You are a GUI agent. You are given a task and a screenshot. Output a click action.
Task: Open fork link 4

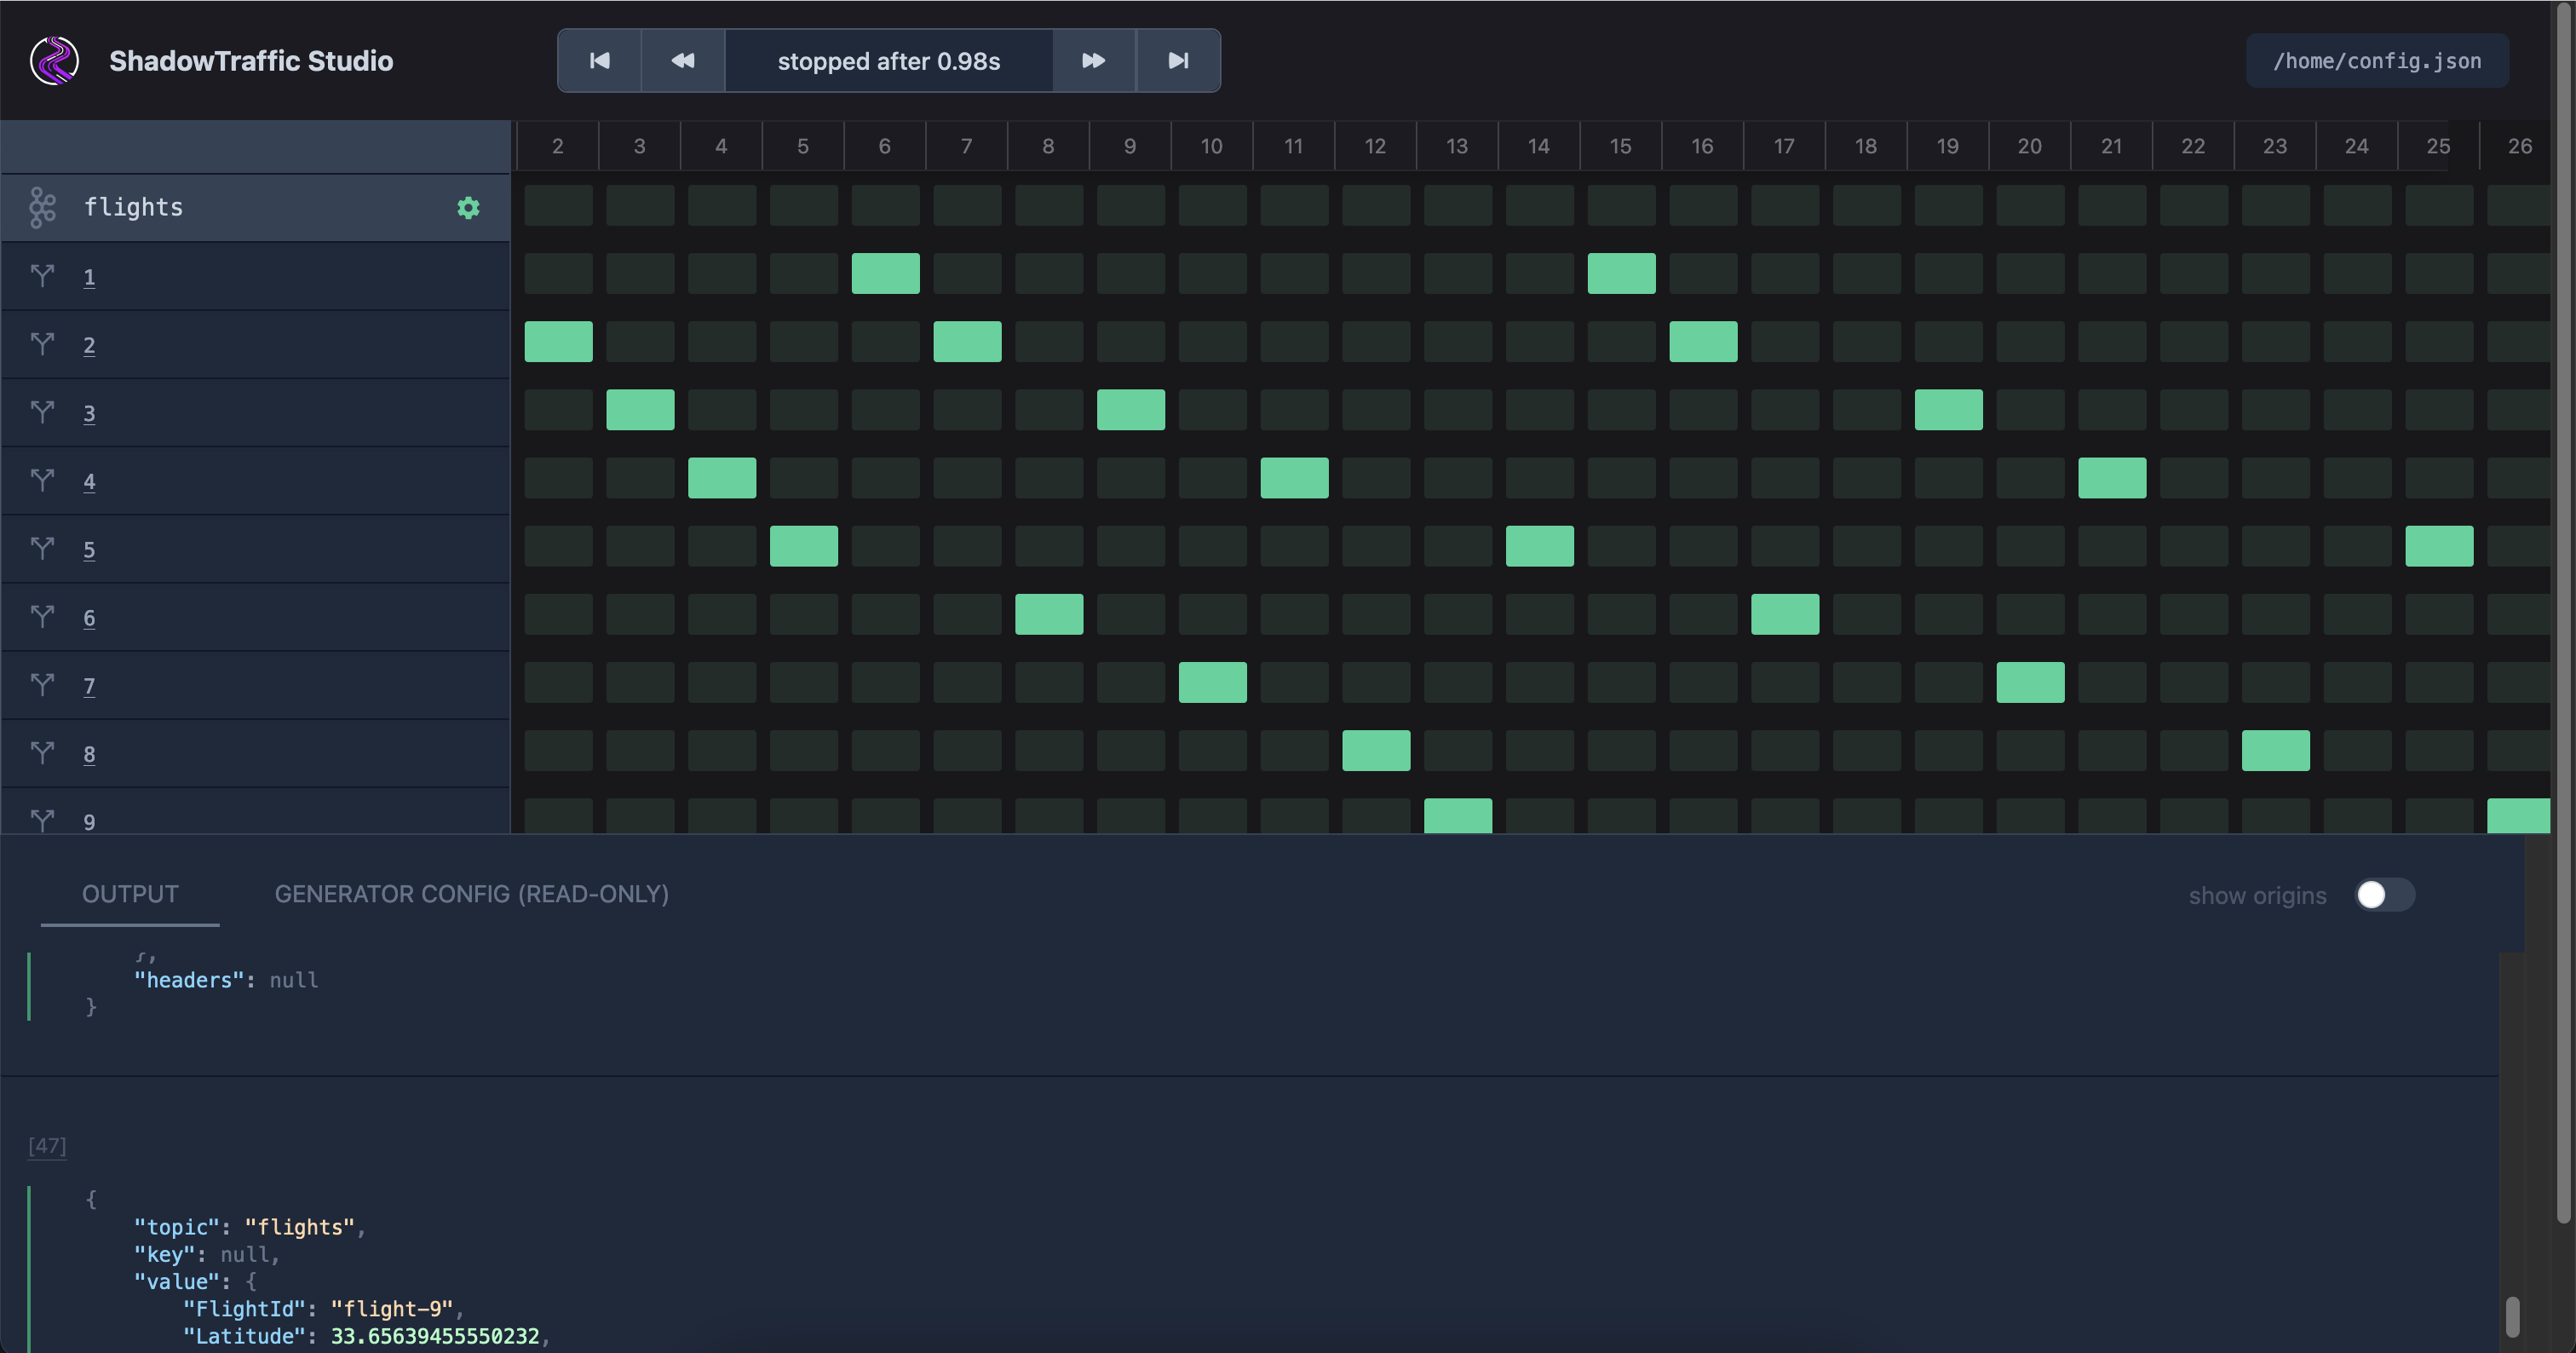89,481
